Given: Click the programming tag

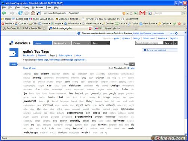Looking at the screenshot, I should click(83, 117).
